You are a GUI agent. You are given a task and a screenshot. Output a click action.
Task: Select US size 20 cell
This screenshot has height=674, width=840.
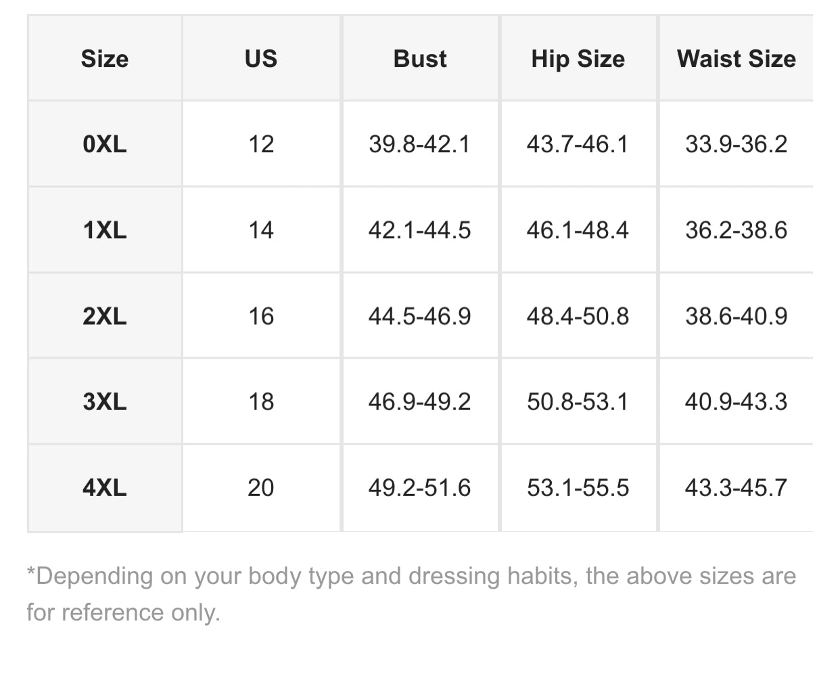[x=261, y=488]
